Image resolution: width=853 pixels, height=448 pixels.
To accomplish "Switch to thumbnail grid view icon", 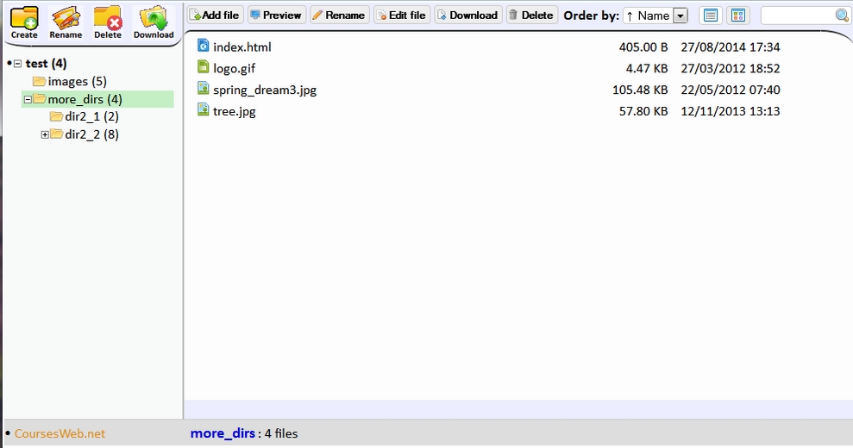I will (738, 16).
